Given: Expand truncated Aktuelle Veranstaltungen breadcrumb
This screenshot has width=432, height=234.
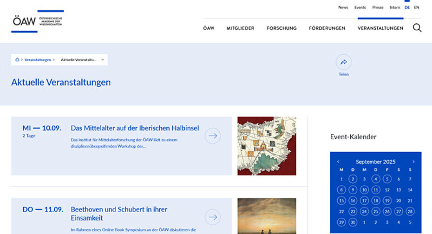Looking at the screenshot, I should 79,60.
